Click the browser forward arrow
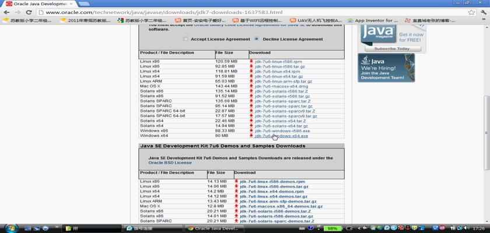 17,12
